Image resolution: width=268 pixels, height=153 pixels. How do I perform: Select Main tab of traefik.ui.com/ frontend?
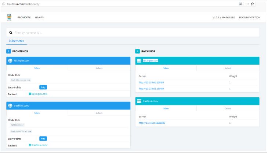click(x=37, y=113)
